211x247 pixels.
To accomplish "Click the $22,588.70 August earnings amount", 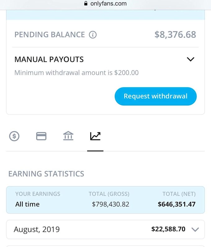I will coord(168,229).
